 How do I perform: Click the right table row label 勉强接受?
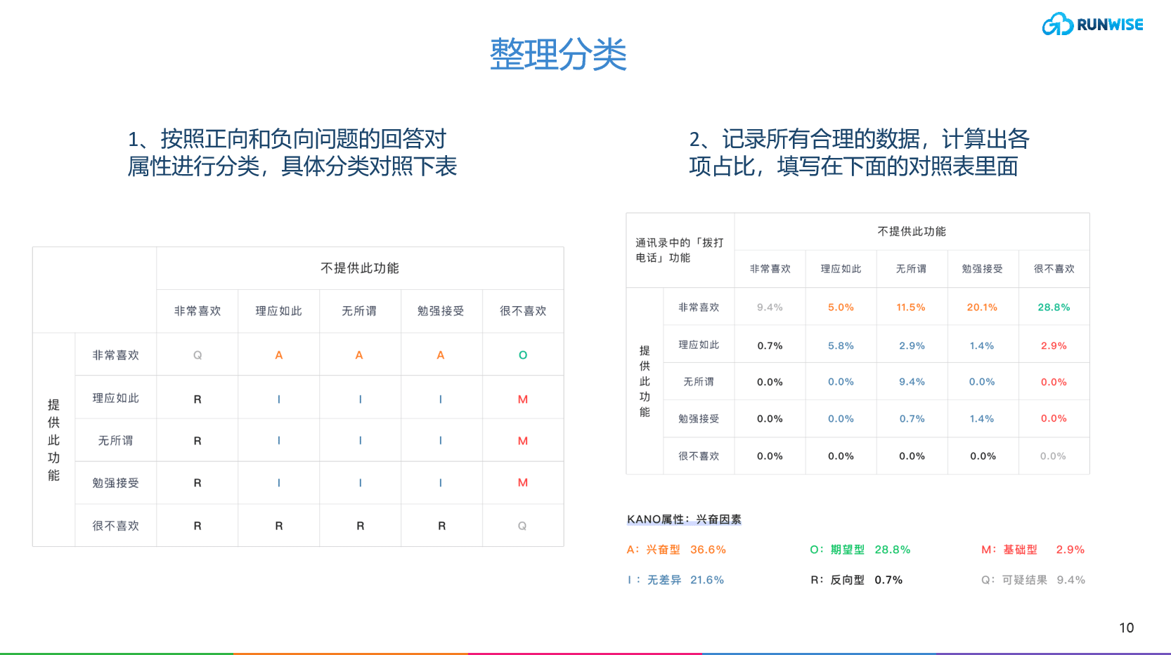pyautogui.click(x=699, y=419)
